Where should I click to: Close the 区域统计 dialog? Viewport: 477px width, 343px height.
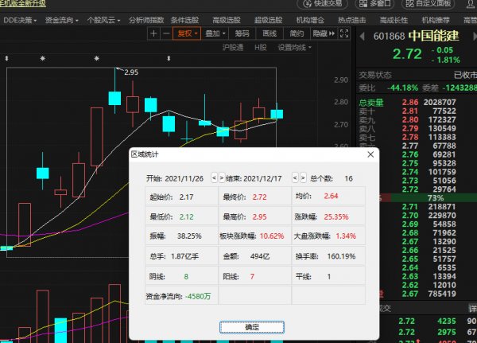pyautogui.click(x=370, y=154)
